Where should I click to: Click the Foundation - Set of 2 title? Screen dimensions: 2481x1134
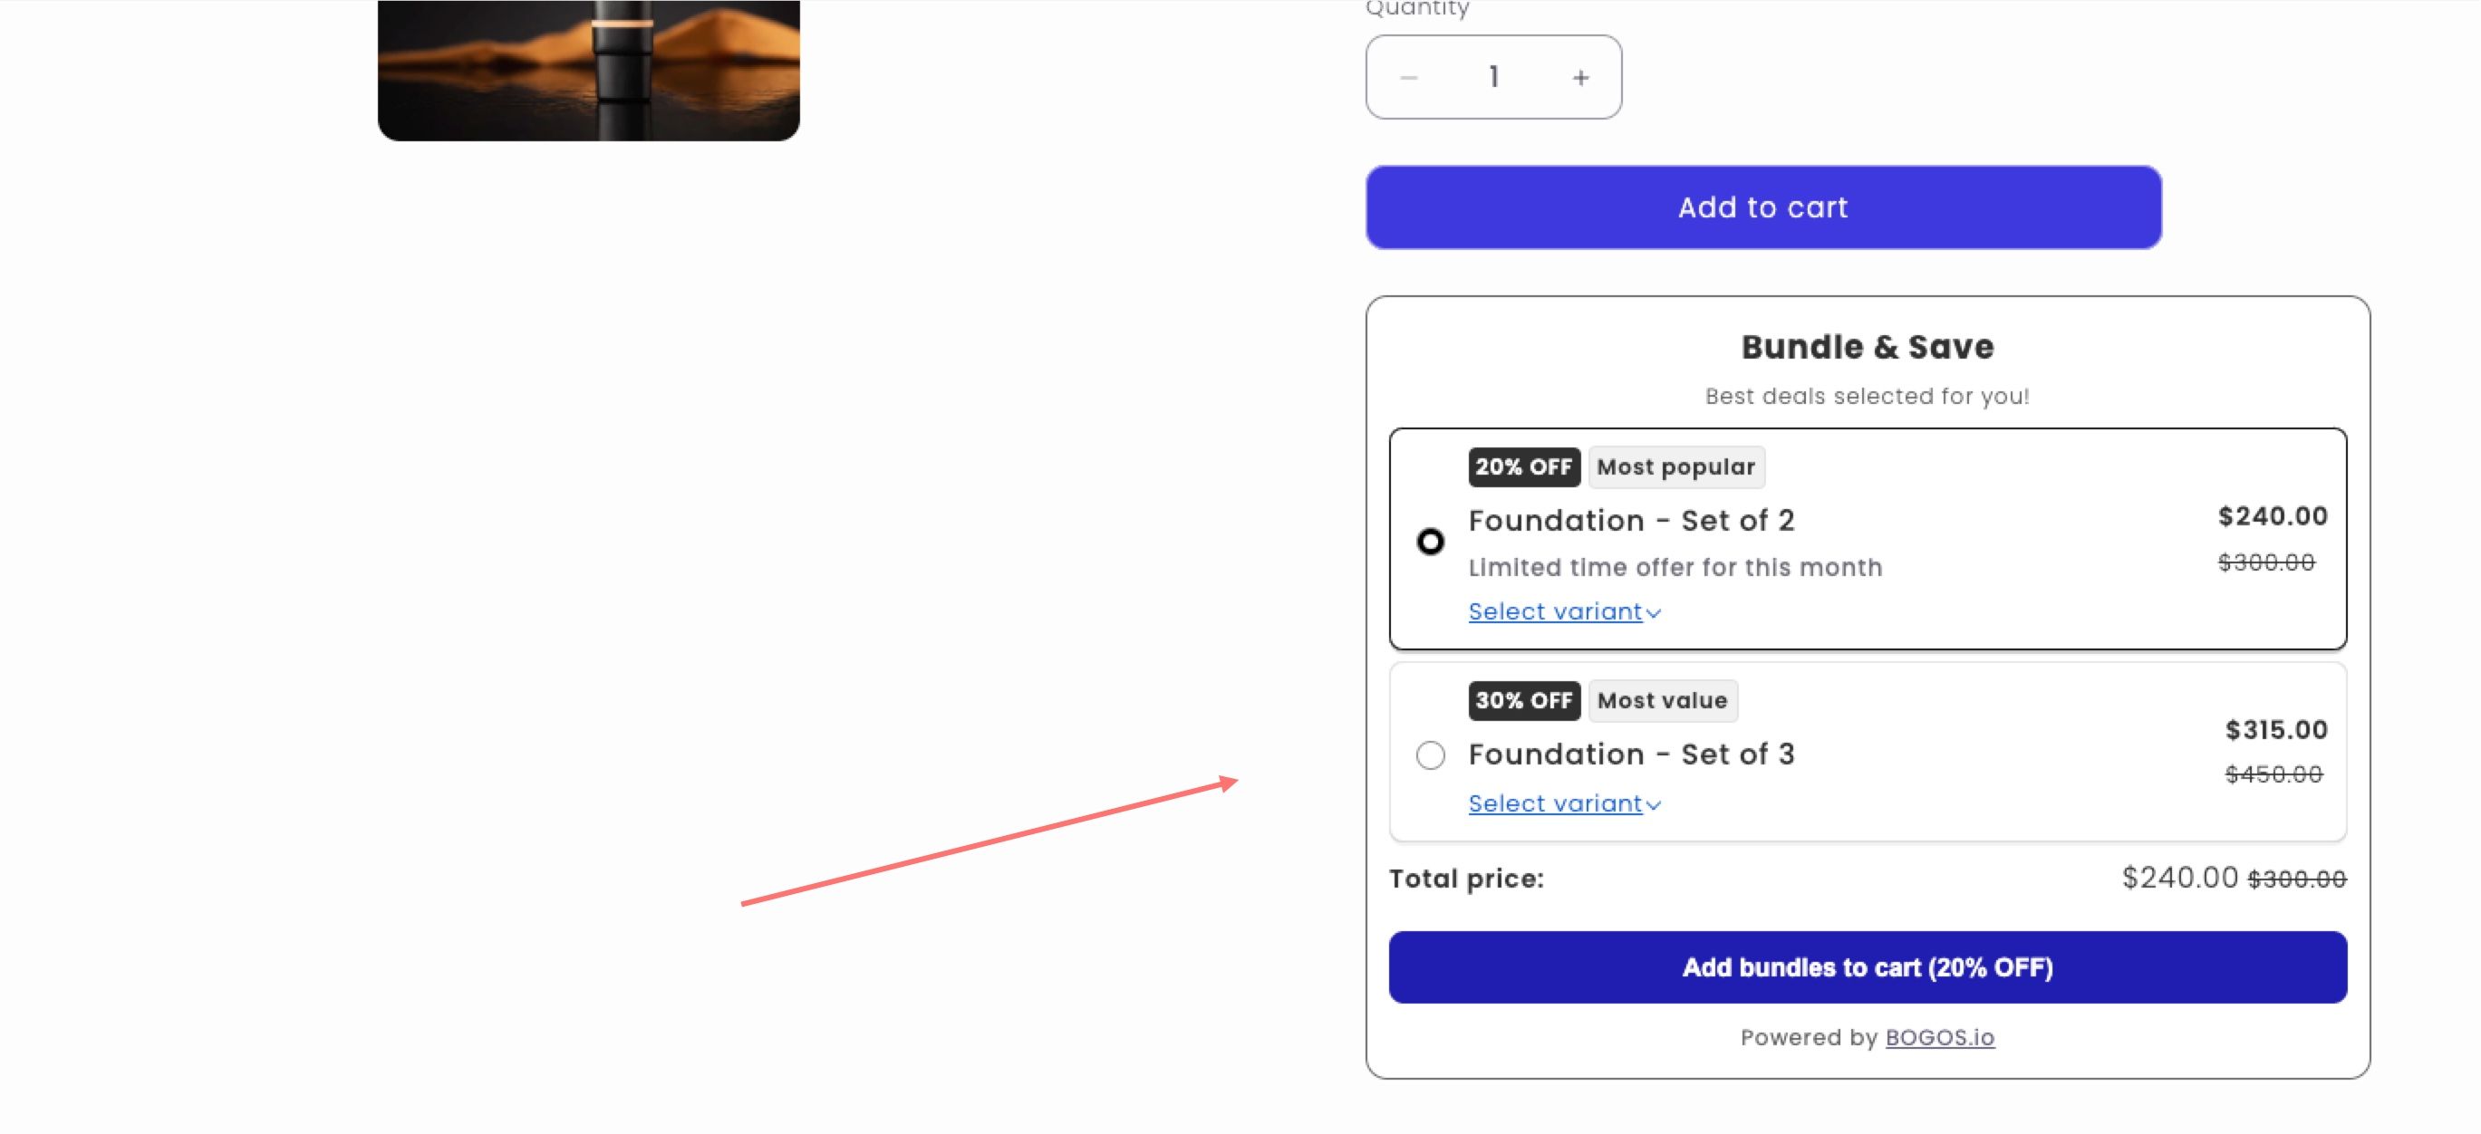click(1630, 521)
